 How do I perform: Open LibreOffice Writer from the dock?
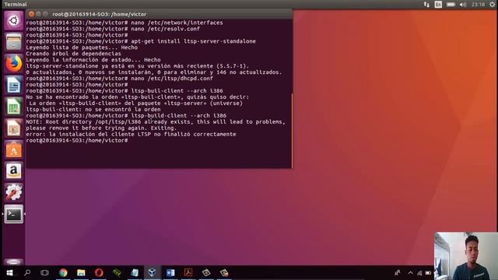[x=14, y=85]
